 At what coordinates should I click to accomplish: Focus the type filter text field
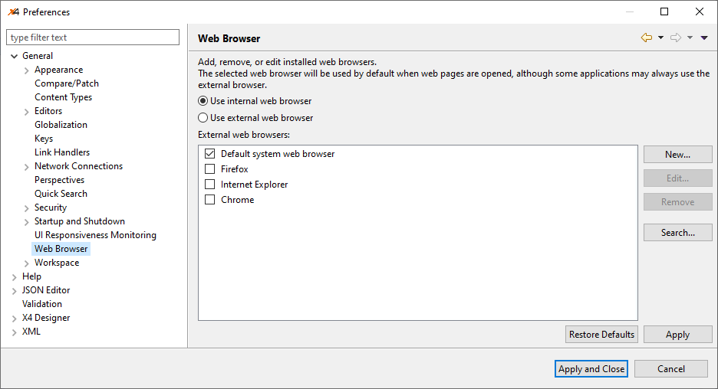point(92,38)
